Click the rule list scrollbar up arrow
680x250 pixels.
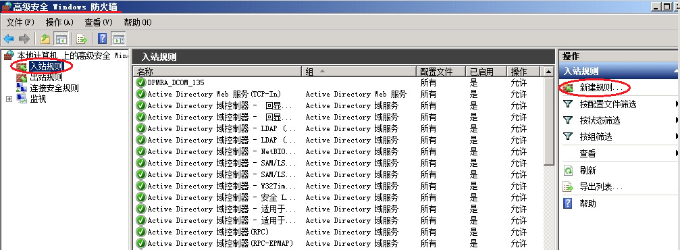[548, 72]
